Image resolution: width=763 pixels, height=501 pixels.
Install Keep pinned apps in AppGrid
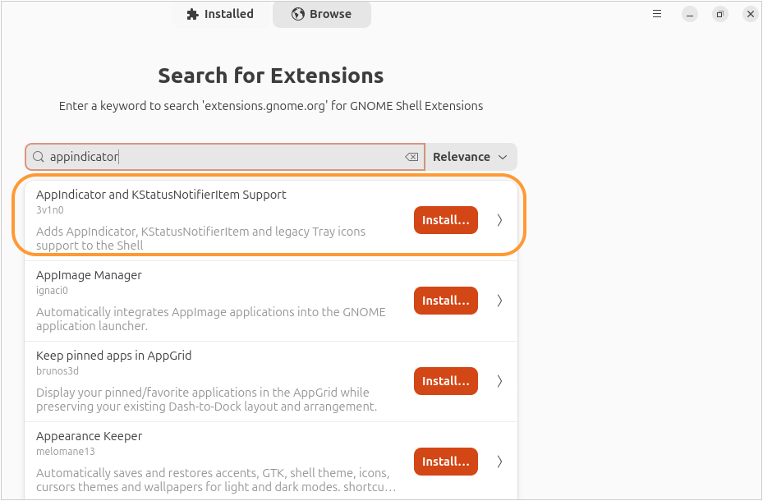coord(445,380)
